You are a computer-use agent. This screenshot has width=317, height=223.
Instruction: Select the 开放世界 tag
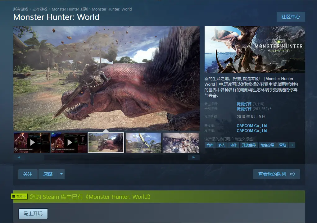pos(249,145)
